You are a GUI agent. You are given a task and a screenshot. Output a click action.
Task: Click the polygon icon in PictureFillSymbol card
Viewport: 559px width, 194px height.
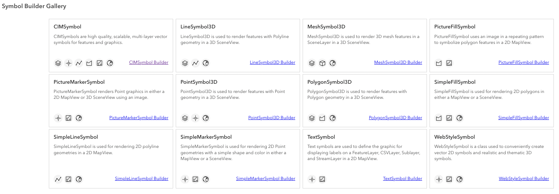click(x=439, y=63)
